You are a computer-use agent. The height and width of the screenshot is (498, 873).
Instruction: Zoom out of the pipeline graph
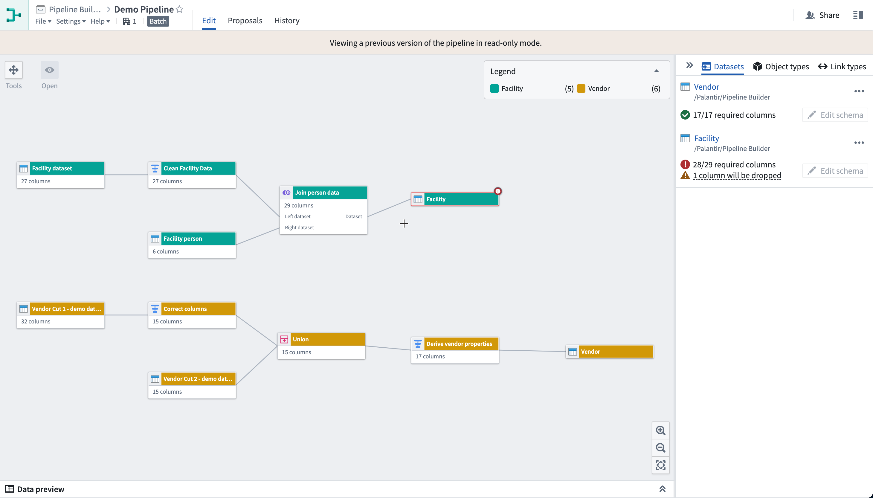[x=660, y=448]
